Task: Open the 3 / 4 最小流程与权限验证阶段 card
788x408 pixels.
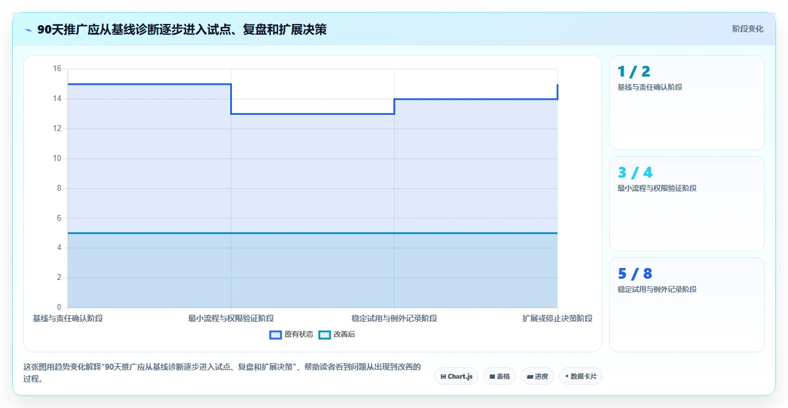Action: coord(686,203)
